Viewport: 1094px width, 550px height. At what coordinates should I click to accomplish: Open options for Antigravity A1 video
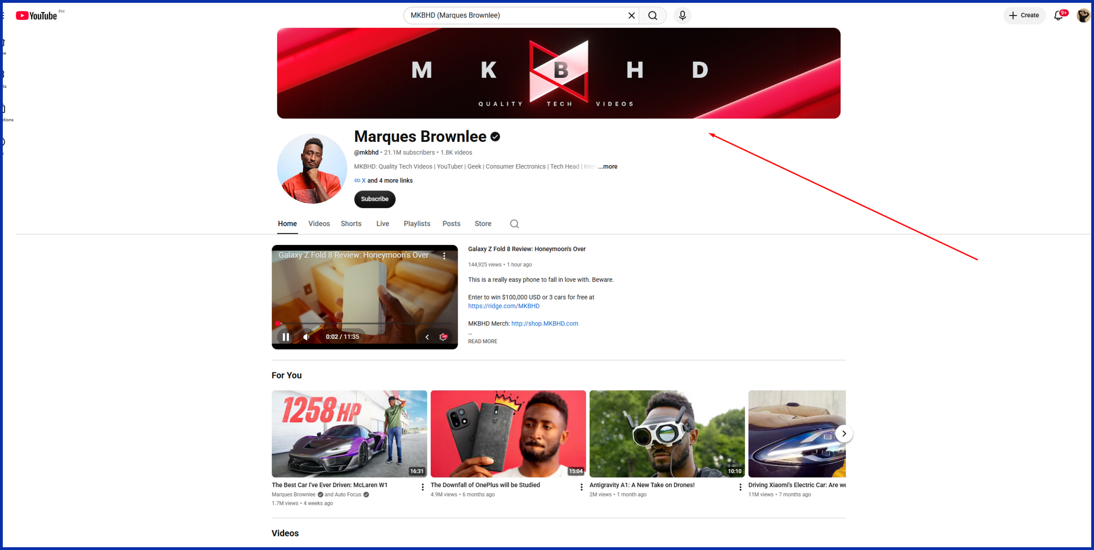pyautogui.click(x=740, y=487)
